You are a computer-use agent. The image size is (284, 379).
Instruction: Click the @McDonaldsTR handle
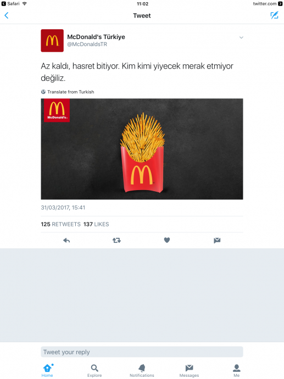pyautogui.click(x=87, y=44)
